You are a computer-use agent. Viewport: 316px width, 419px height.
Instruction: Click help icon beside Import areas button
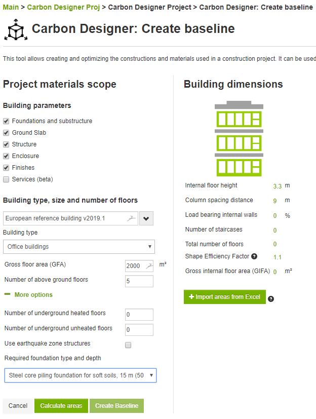coord(271,299)
